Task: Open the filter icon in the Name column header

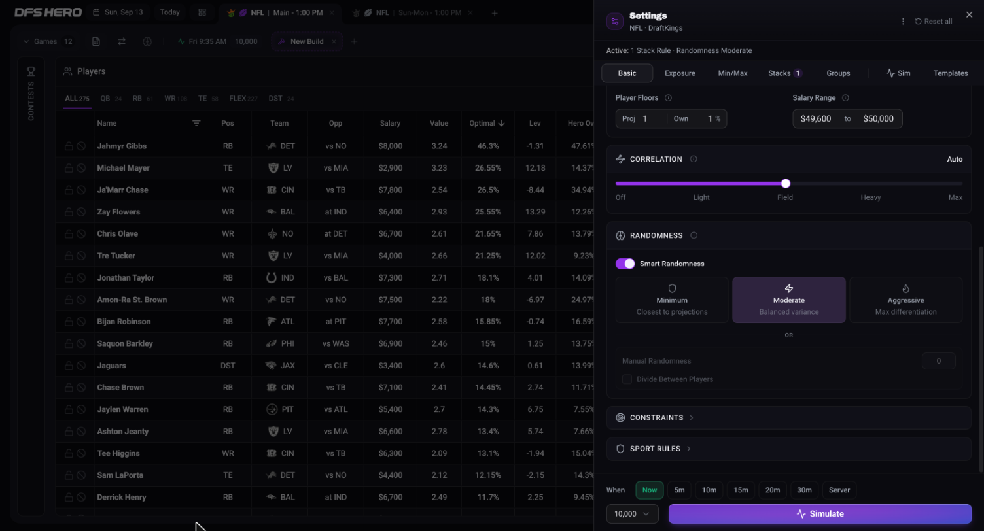Action: [x=196, y=123]
